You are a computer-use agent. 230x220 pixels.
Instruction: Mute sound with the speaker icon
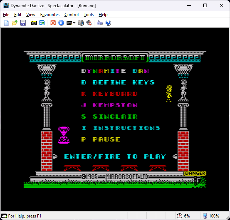coord(89,23)
